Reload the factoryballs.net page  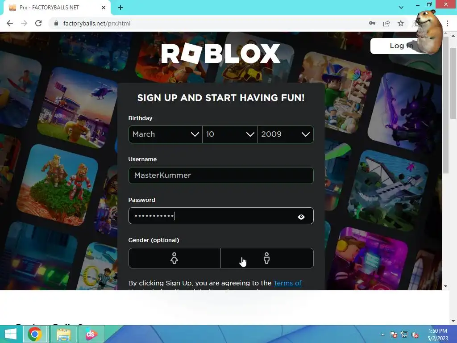point(38,23)
